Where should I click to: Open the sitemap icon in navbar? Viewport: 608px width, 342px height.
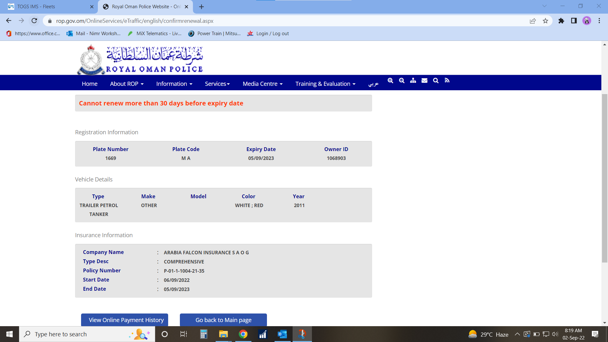(413, 80)
